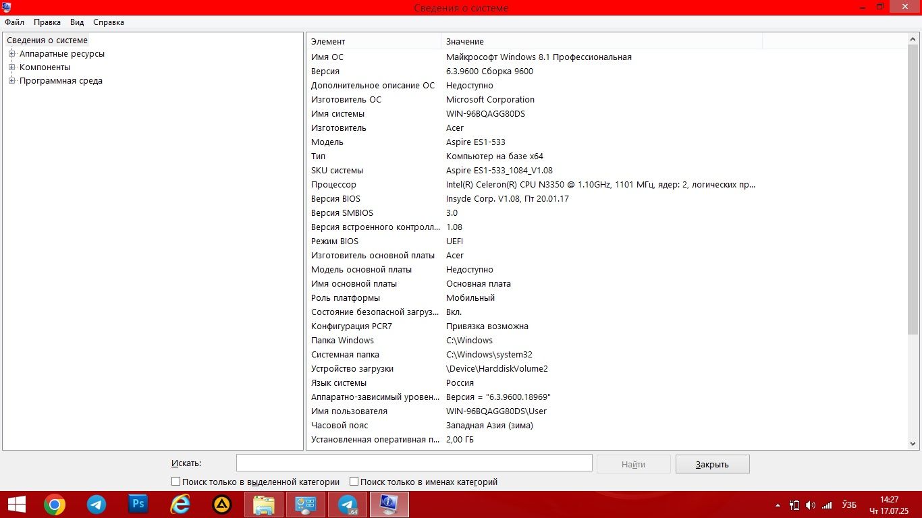The height and width of the screenshot is (518, 922).
Task: Click the value 'Компьютер на базе x64'
Action: click(x=494, y=156)
